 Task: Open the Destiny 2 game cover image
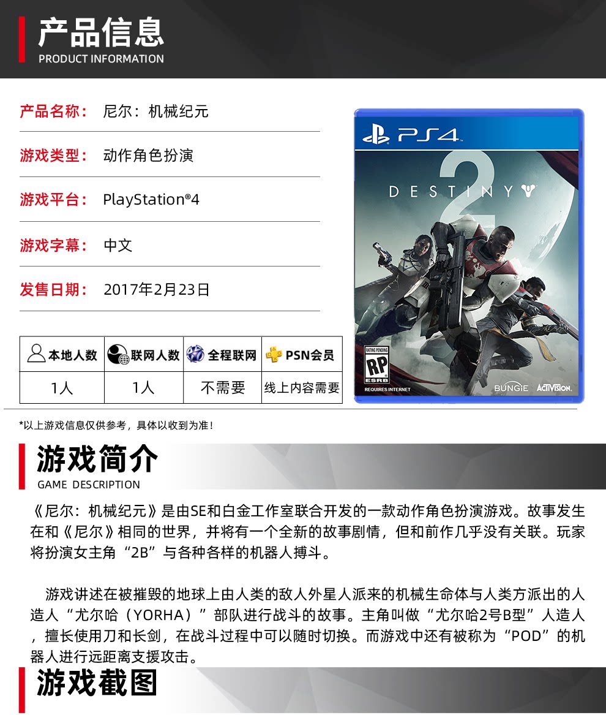[x=469, y=256]
